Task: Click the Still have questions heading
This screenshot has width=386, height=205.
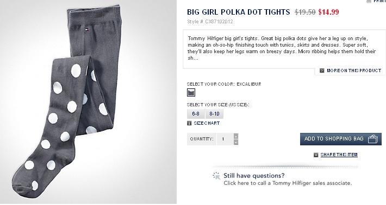Action: 254,176
